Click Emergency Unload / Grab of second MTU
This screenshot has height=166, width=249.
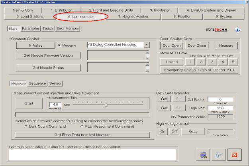point(199,70)
